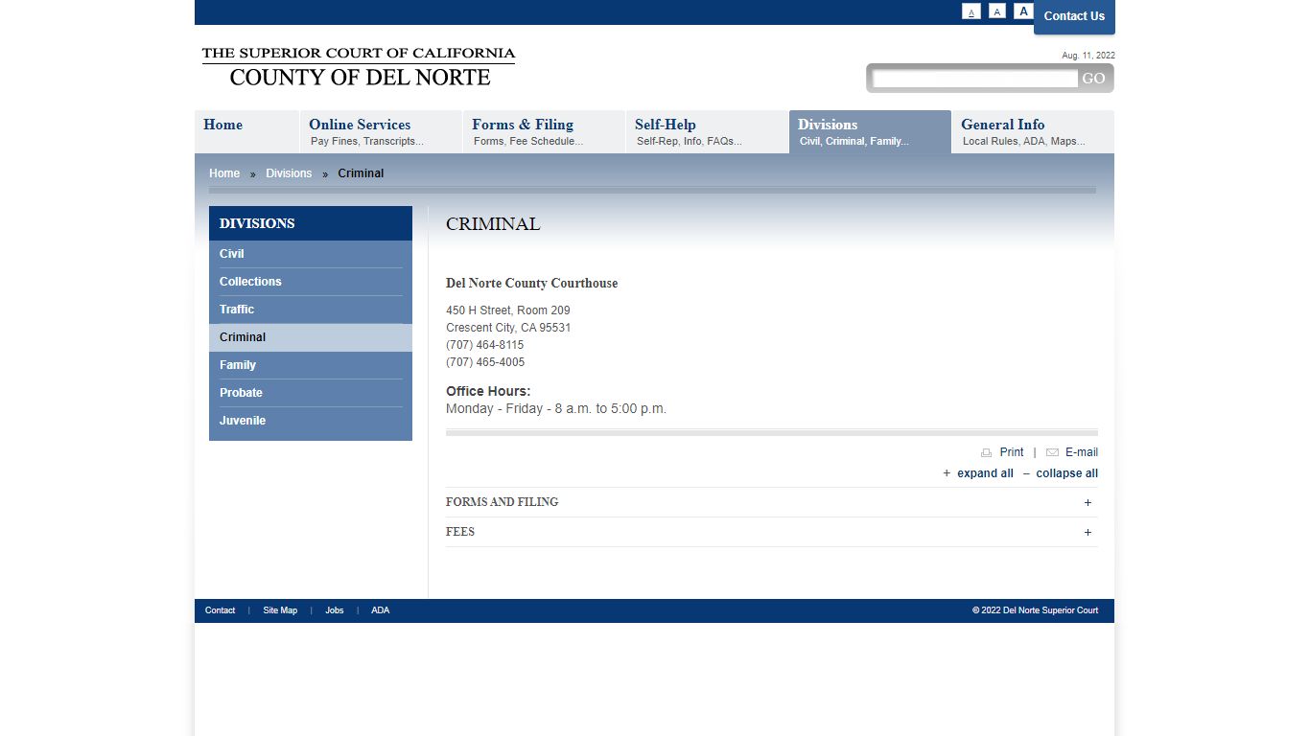
Task: Click the Office Hours label
Action: [488, 391]
